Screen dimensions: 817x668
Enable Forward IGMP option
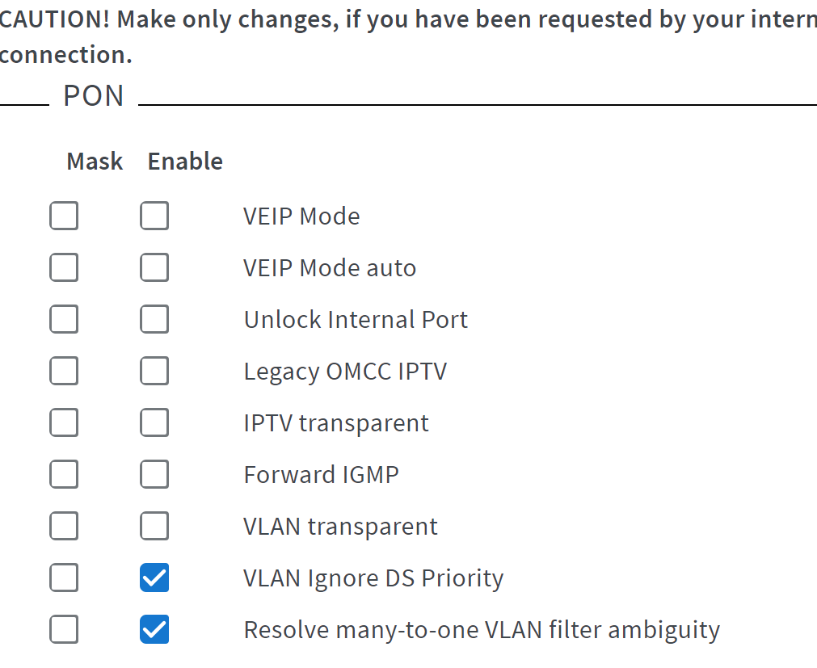click(x=154, y=474)
